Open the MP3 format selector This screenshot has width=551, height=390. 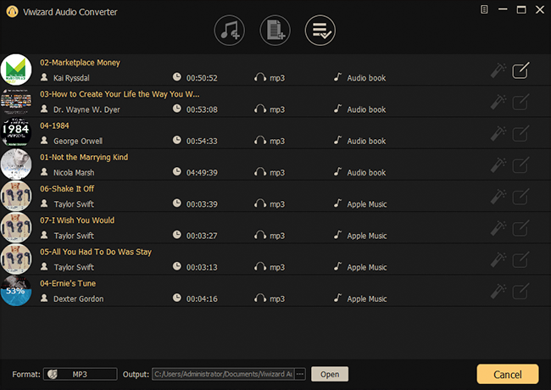[x=80, y=374]
